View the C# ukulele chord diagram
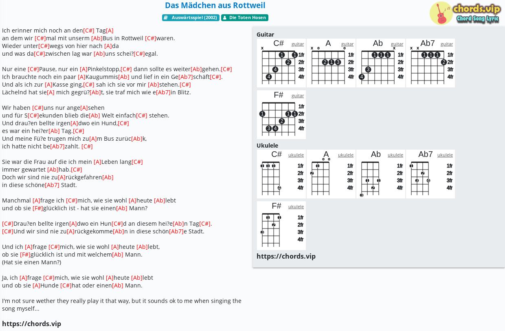505x331 pixels. [x=281, y=174]
